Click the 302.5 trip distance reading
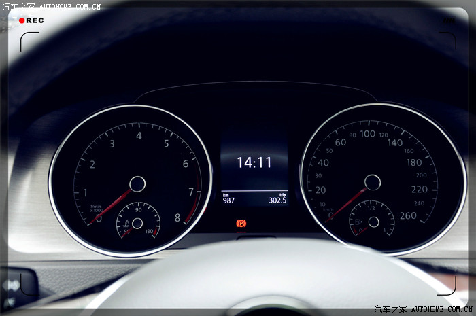Image resolution: width=476 pixels, height=316 pixels. coord(277,200)
